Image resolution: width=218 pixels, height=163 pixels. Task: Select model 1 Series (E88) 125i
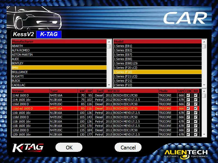coord(158,63)
